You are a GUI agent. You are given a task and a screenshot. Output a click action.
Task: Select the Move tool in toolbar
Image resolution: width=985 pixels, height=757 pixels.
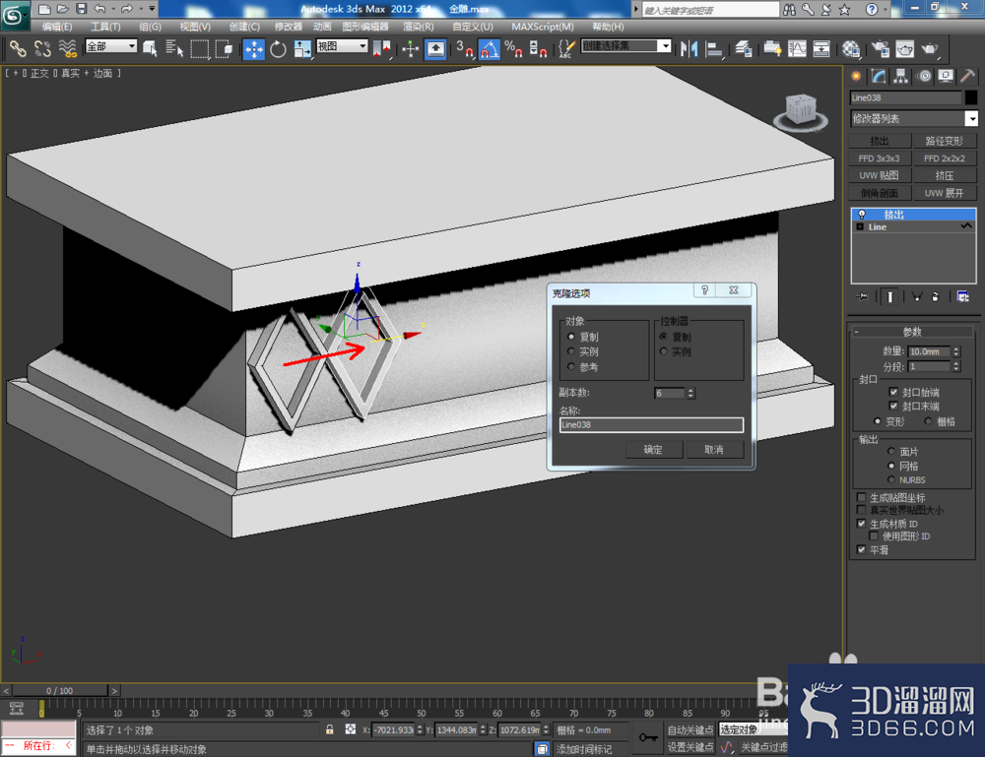pos(253,49)
